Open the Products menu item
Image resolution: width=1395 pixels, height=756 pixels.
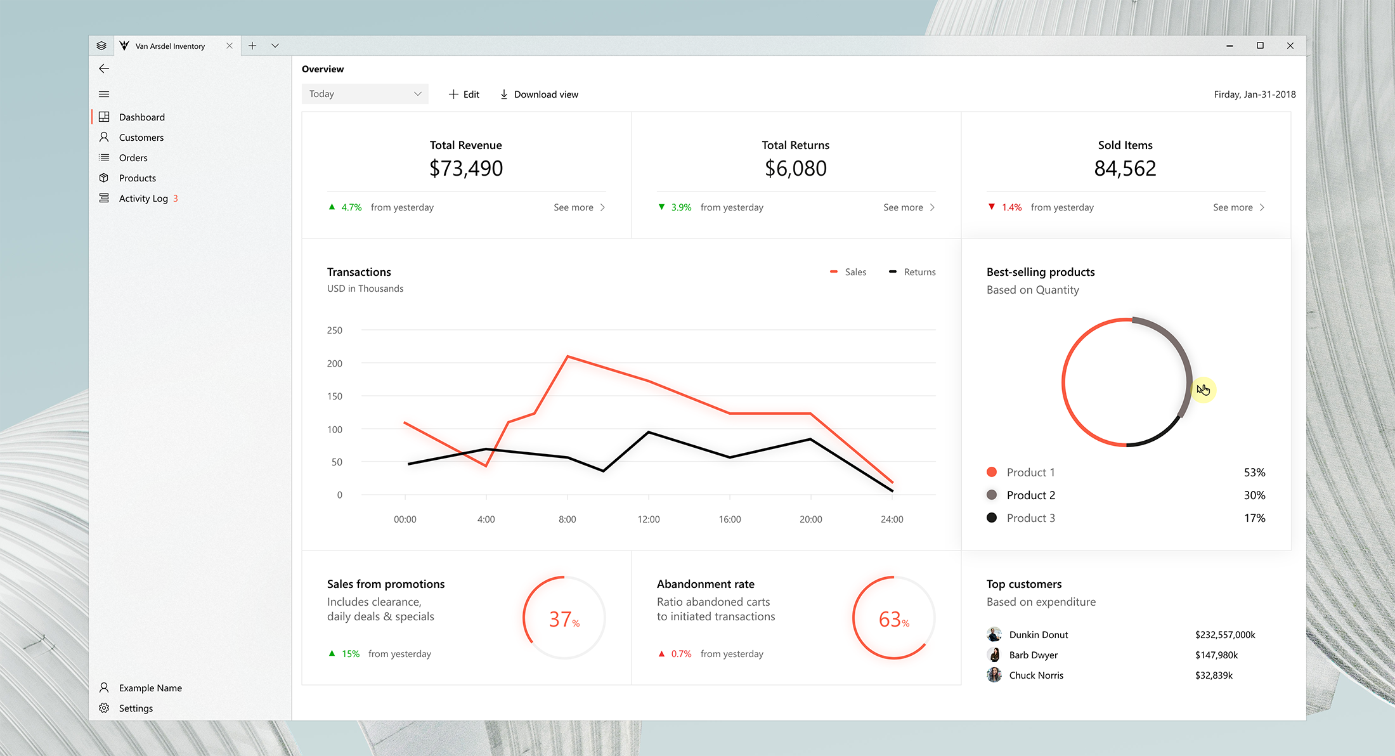(190, 178)
